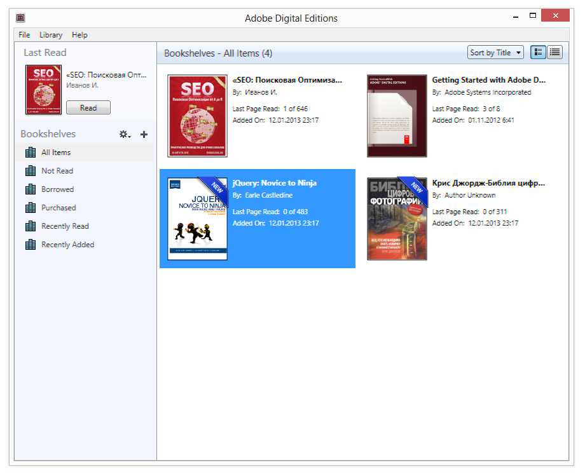Screen dimensions: 585x476
Task: Select the Not Read bookshelf
Action: click(85, 171)
